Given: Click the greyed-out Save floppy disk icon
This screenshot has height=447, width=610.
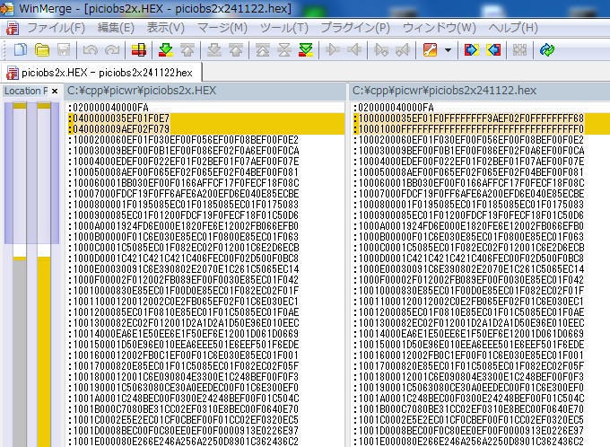Looking at the screenshot, I should click(x=64, y=50).
